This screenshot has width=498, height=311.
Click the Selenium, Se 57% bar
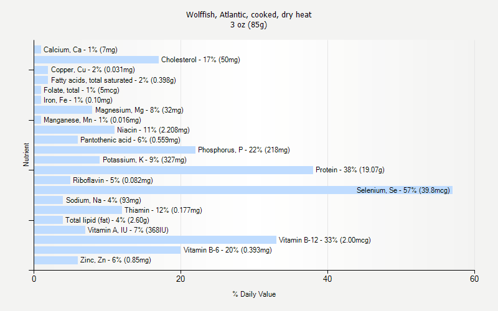(x=243, y=190)
